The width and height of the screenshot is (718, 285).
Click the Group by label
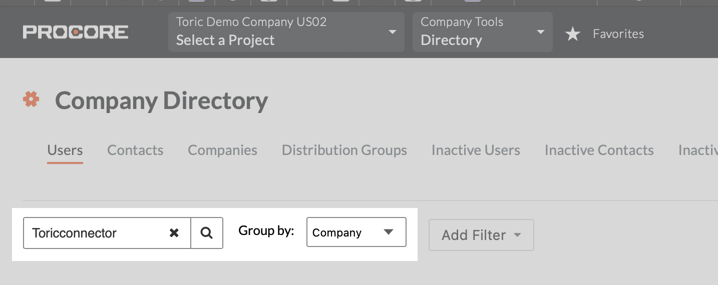coord(266,230)
